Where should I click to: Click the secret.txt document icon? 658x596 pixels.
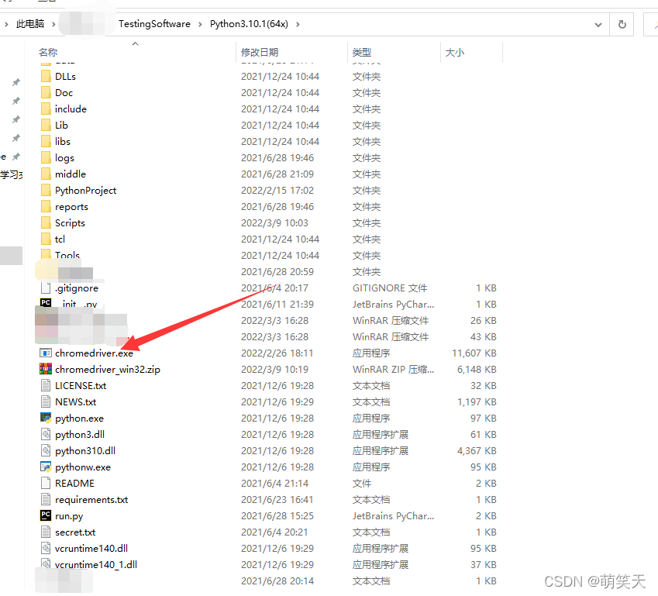[x=46, y=532]
